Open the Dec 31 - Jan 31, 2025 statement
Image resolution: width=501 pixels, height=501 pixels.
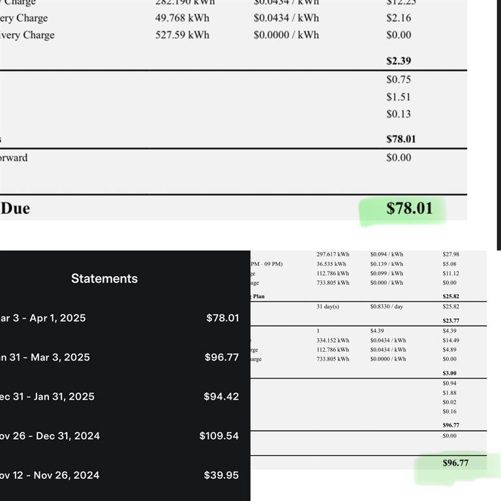pos(120,397)
